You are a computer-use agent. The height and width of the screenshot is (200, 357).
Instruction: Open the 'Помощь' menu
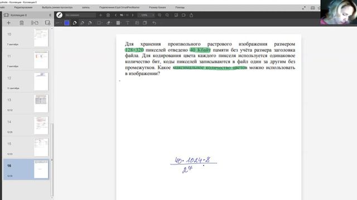point(180,7)
